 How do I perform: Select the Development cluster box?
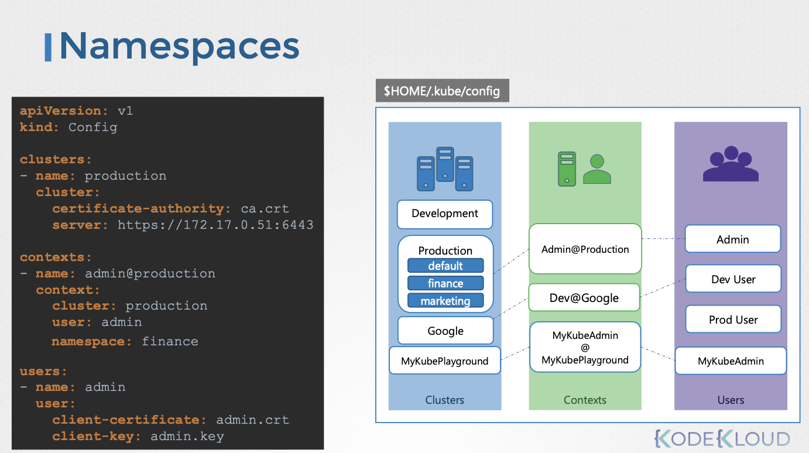pos(445,214)
